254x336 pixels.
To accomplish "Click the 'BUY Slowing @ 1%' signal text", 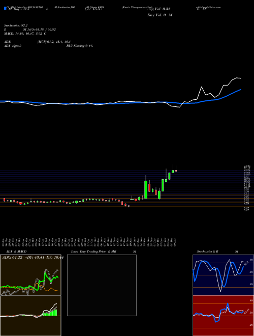I will click(80, 46).
